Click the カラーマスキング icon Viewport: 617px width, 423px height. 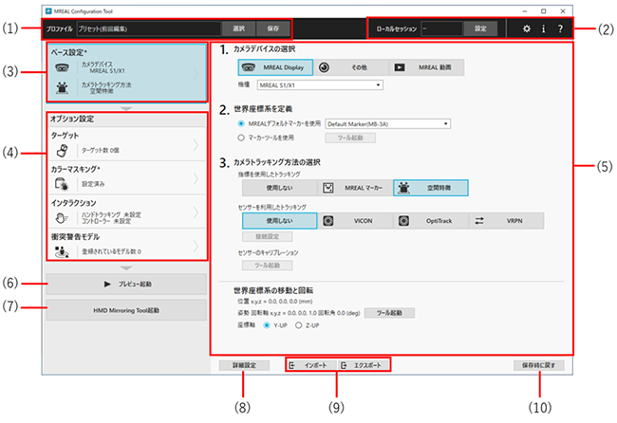62,184
